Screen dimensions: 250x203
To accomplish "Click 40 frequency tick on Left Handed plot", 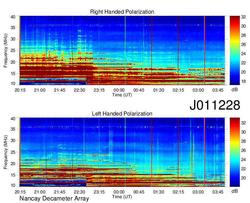I will click(13, 119).
